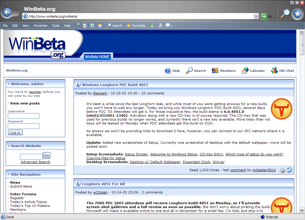
Task: Click the vertical scrollbar down arrow
Action: [x=302, y=210]
